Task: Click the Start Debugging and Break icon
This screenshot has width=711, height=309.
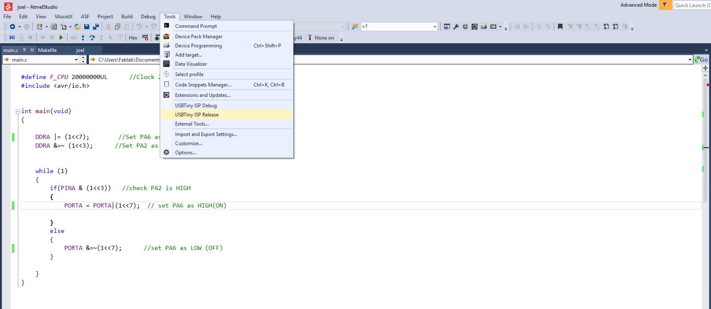Action: pos(12,37)
